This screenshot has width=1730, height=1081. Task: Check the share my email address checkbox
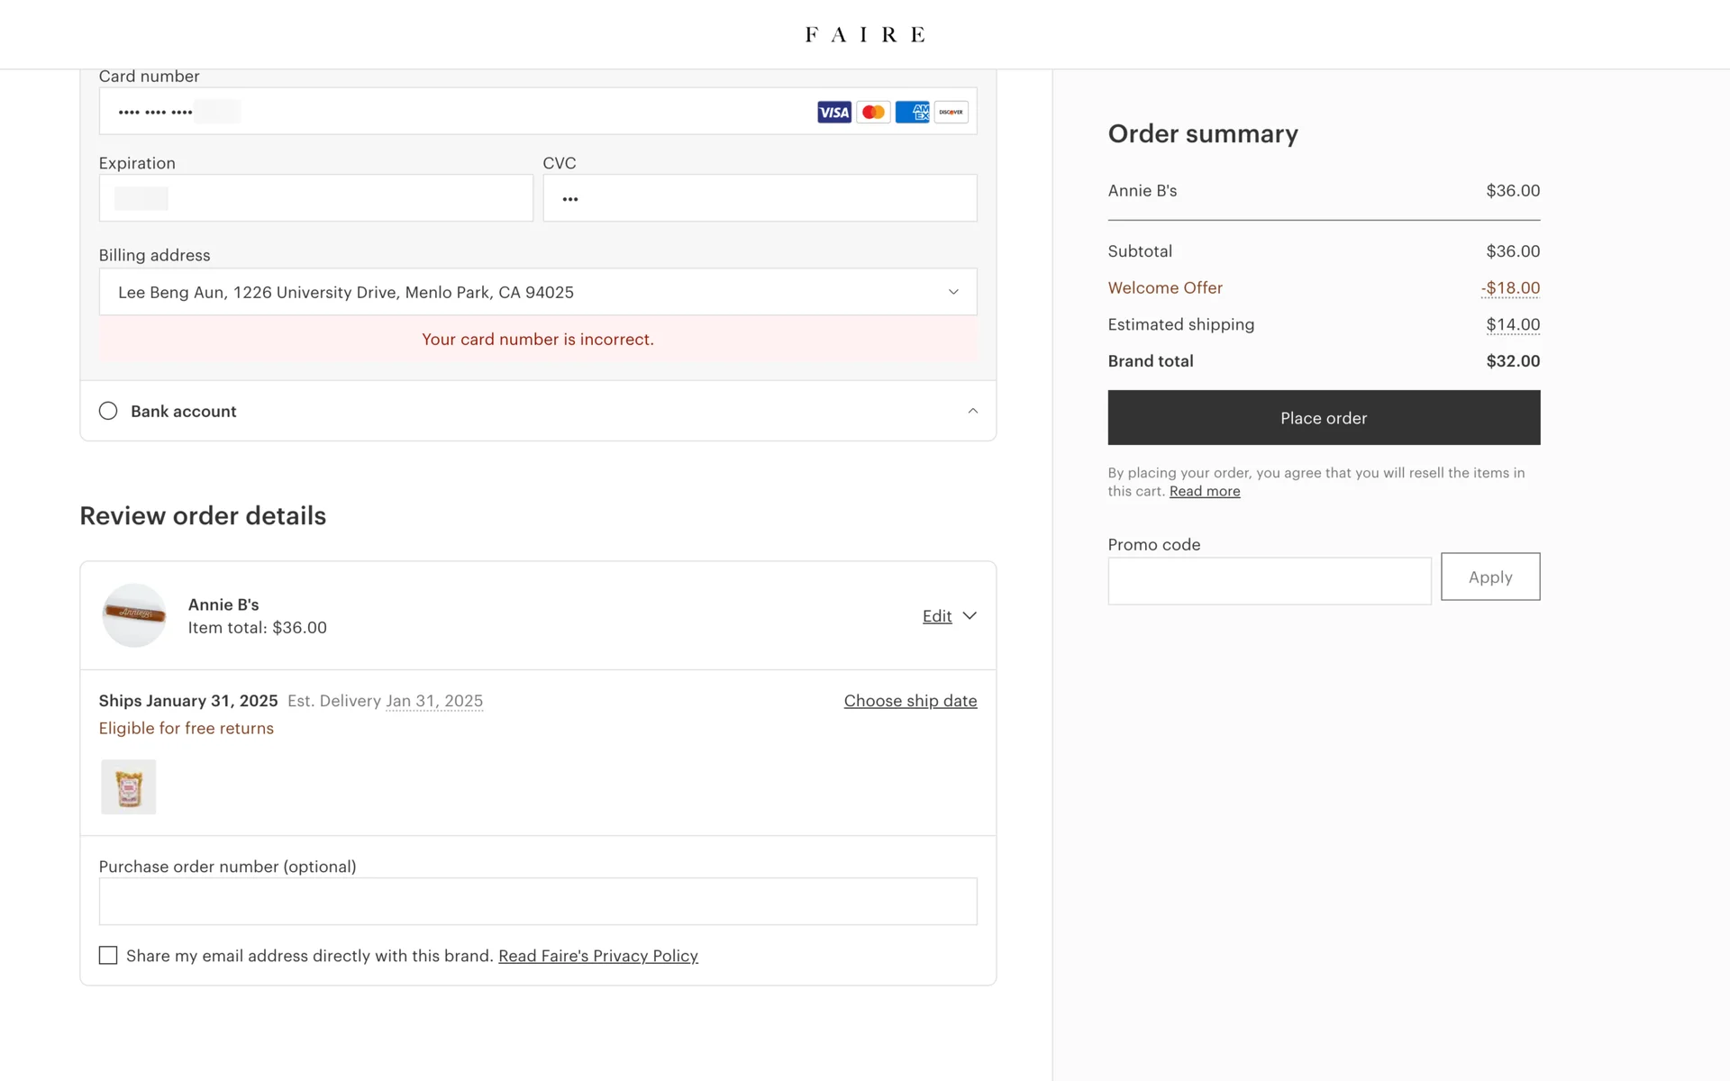(108, 955)
